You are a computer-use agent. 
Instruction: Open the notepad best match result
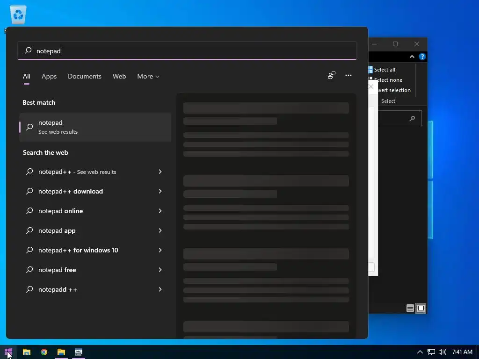[x=95, y=127]
